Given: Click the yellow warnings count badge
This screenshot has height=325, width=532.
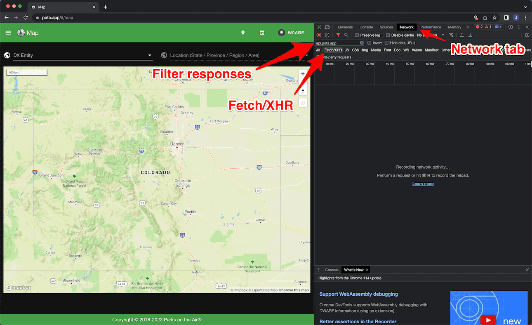Looking at the screenshot, I should 488,27.
